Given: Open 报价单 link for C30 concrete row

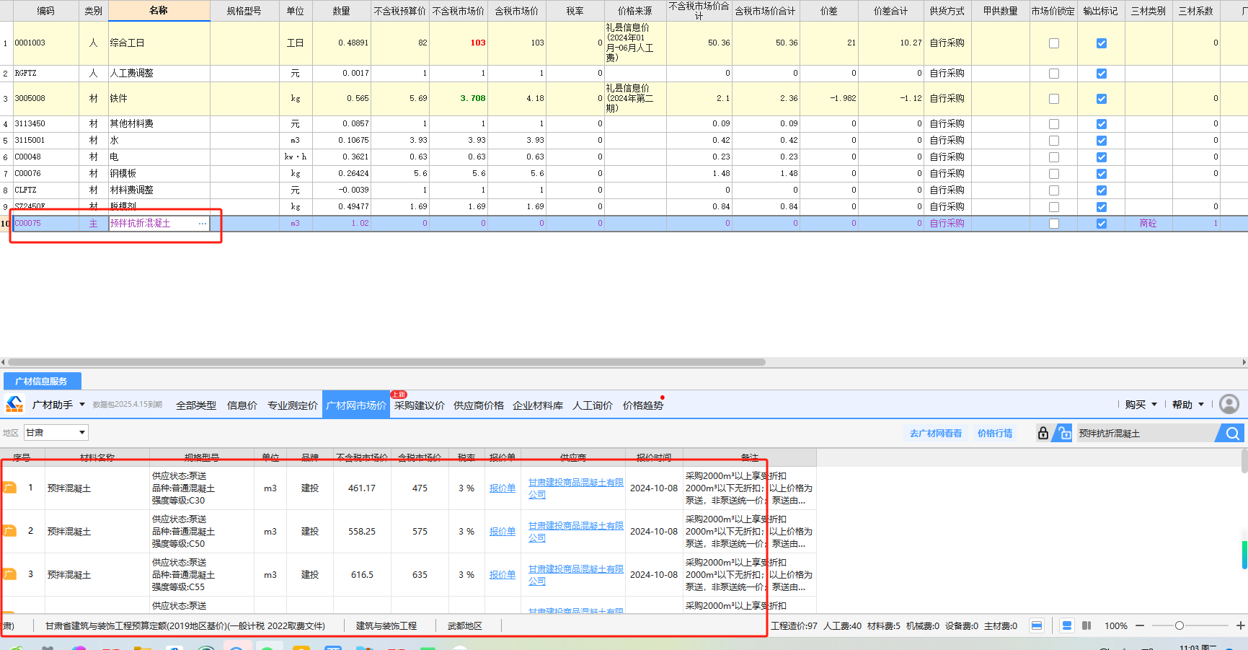Looking at the screenshot, I should click(503, 488).
